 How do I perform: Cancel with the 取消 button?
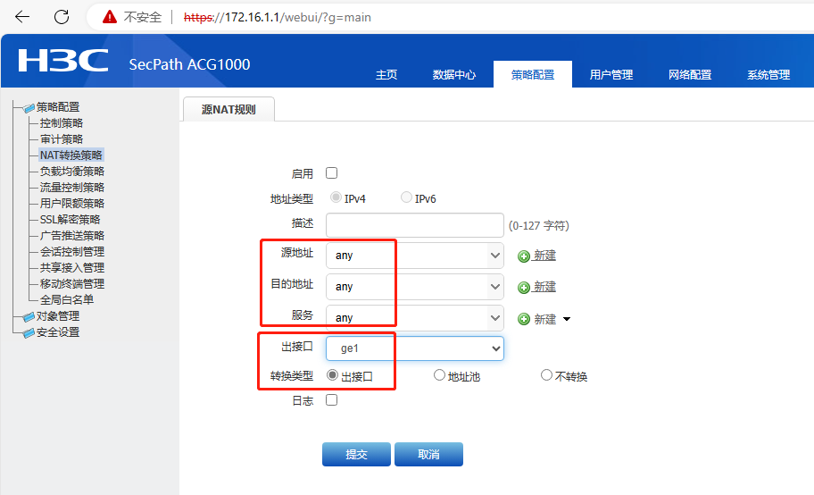(428, 455)
